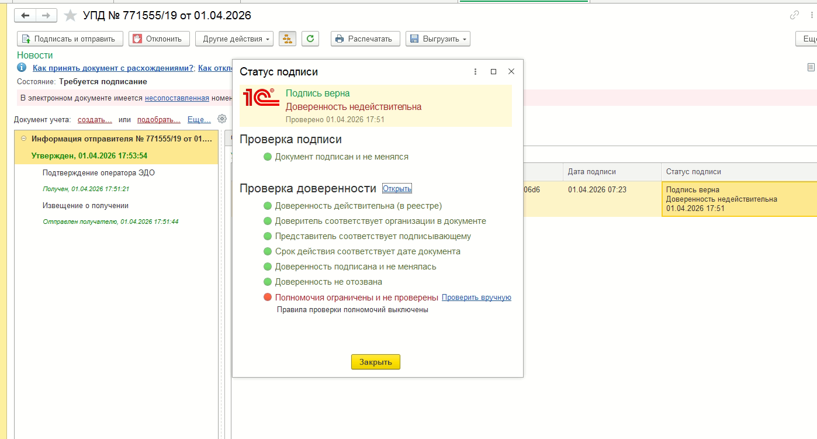Click Правила проверки полномочий выключены note
The image size is (817, 439).
point(352,310)
